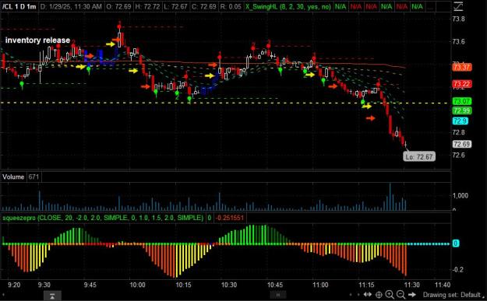Click the small scroll-left arrows beside pan tool
Viewport: 487px width, 301px height.
355,295
